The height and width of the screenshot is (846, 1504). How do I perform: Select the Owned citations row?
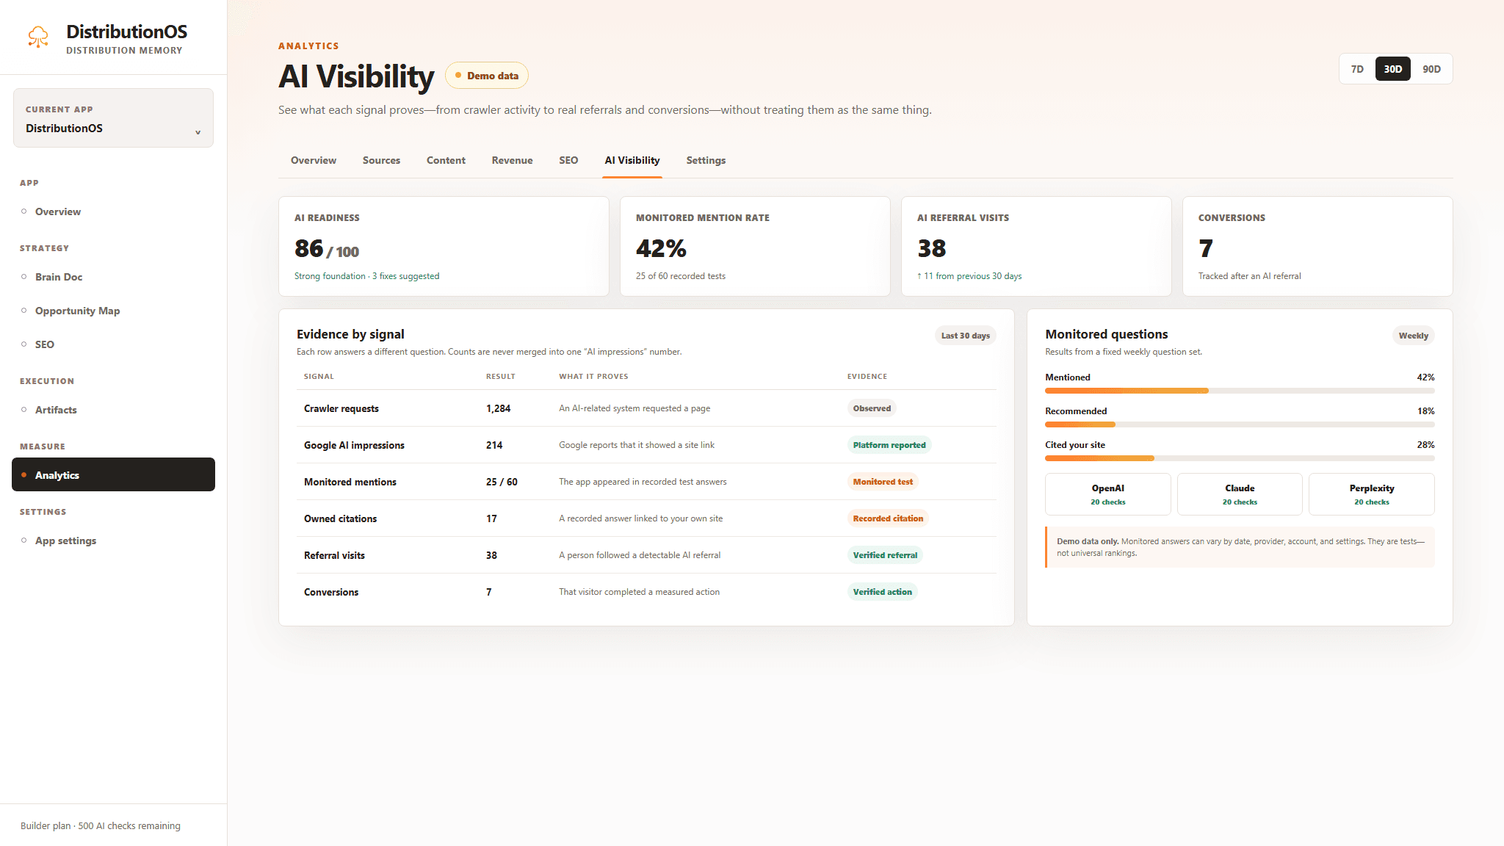[646, 518]
